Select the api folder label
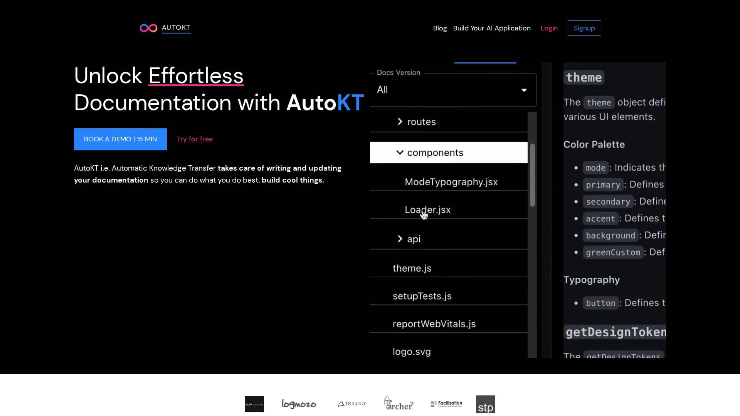Image resolution: width=740 pixels, height=416 pixels. [x=414, y=239]
